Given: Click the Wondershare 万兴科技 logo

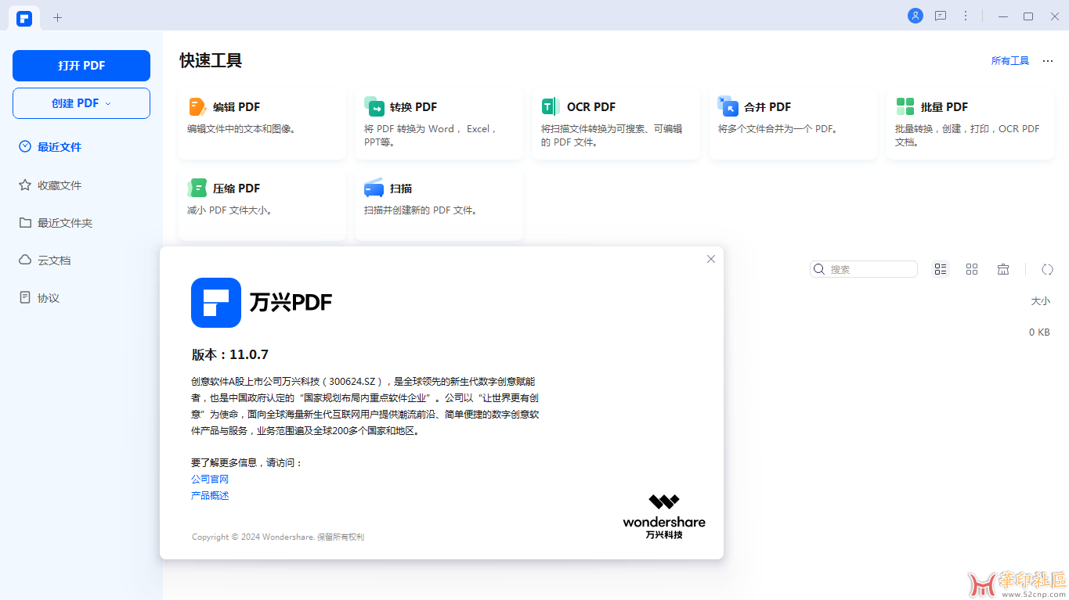Looking at the screenshot, I should (x=664, y=517).
